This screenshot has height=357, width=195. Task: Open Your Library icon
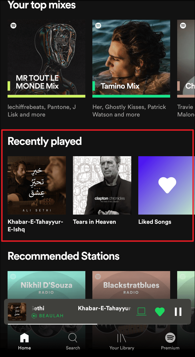click(122, 338)
